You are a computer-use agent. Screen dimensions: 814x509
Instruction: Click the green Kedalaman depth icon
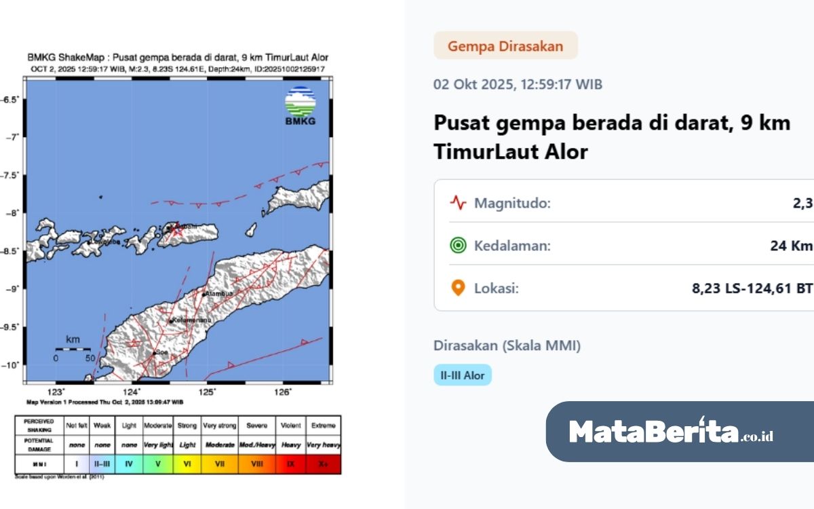click(459, 246)
